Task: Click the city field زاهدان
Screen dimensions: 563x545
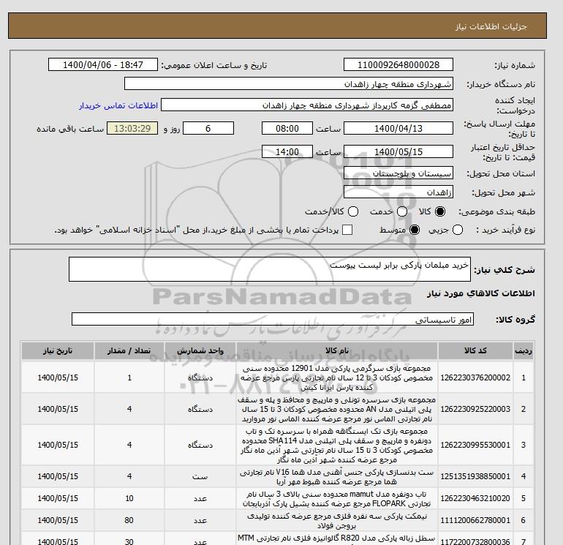Action: [398, 192]
